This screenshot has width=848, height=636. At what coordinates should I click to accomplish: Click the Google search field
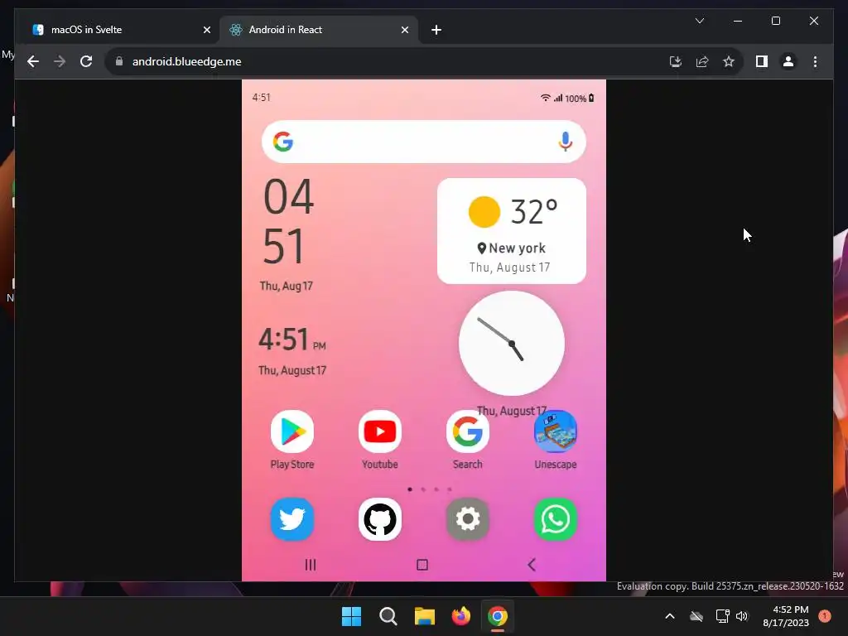pos(423,142)
